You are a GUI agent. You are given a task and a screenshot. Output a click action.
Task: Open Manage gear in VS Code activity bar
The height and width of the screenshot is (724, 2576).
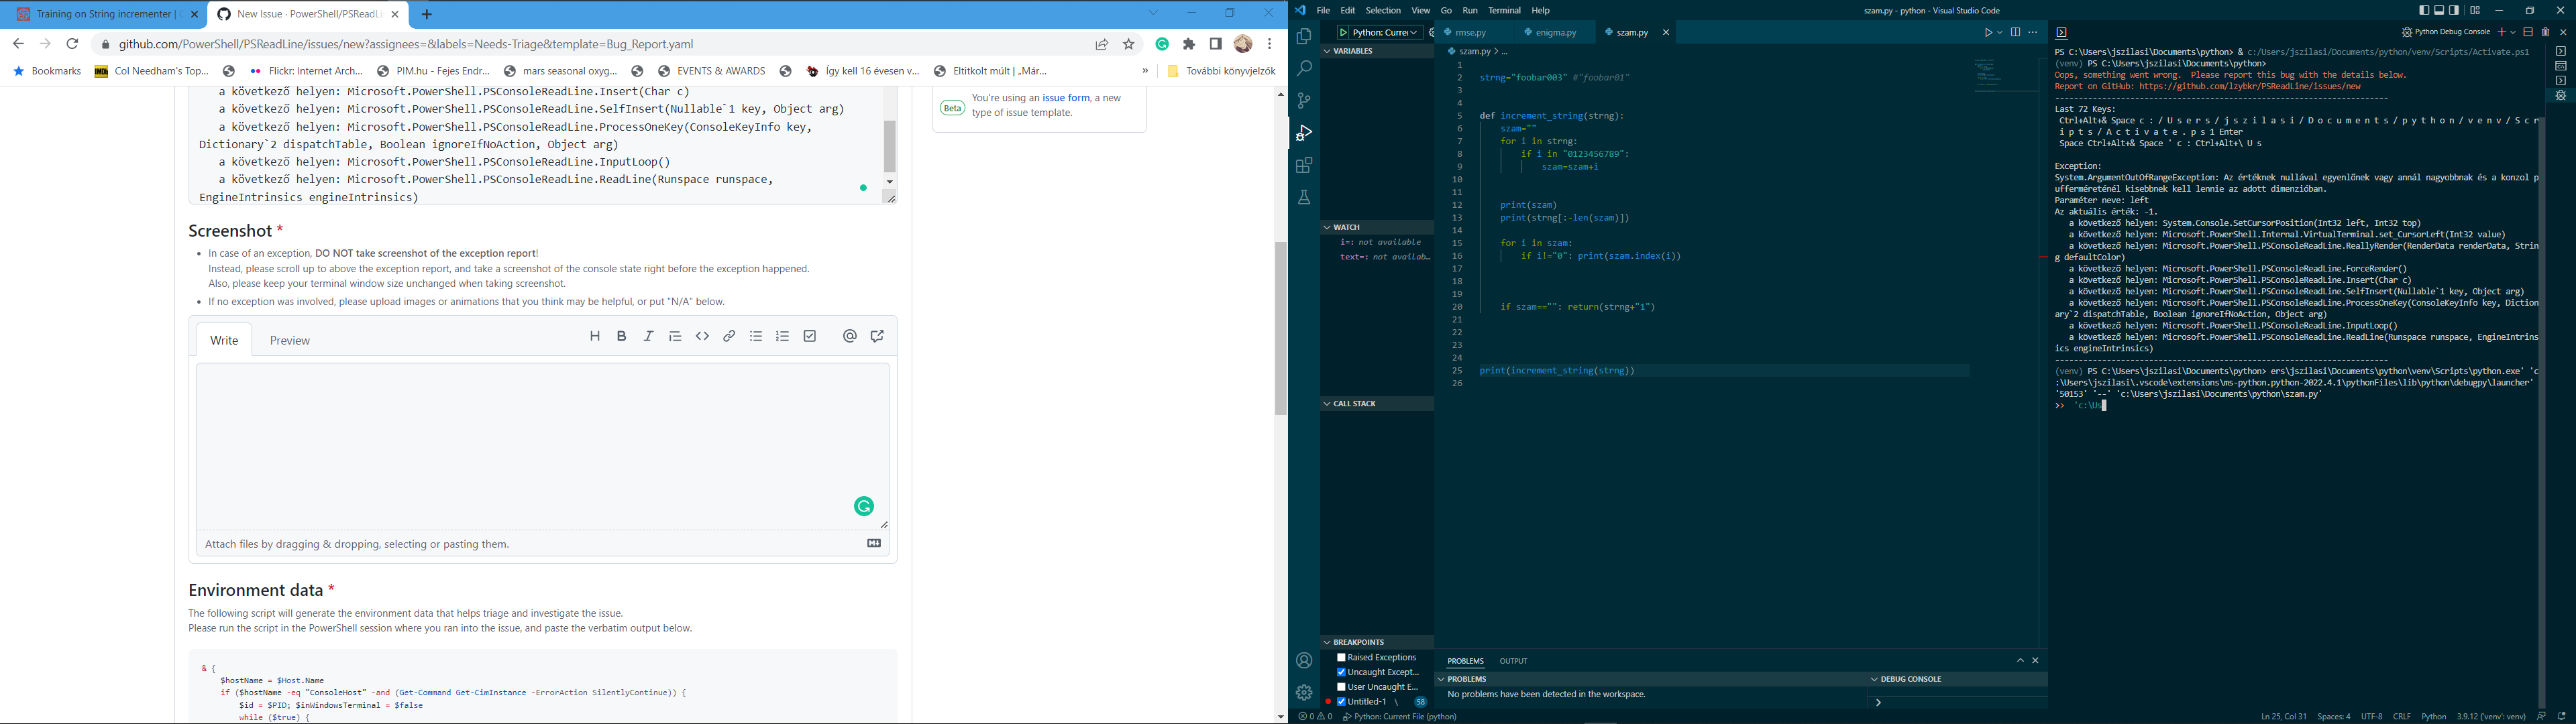tap(1304, 692)
